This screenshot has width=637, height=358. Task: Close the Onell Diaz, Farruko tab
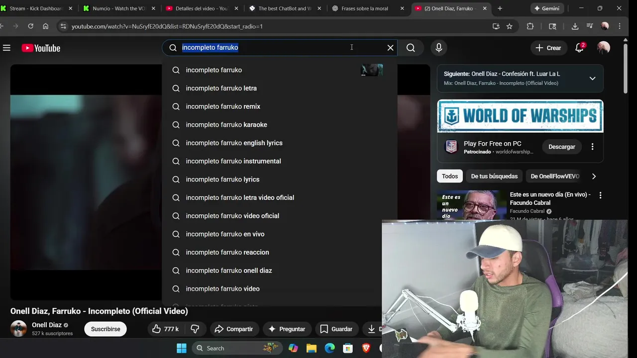[485, 8]
